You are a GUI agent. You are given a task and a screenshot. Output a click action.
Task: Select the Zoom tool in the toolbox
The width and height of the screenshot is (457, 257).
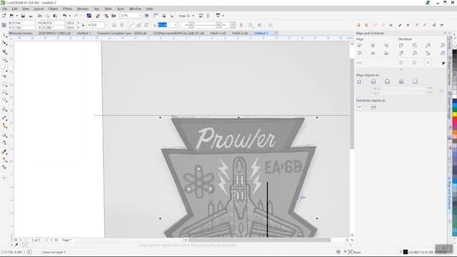click(4, 60)
